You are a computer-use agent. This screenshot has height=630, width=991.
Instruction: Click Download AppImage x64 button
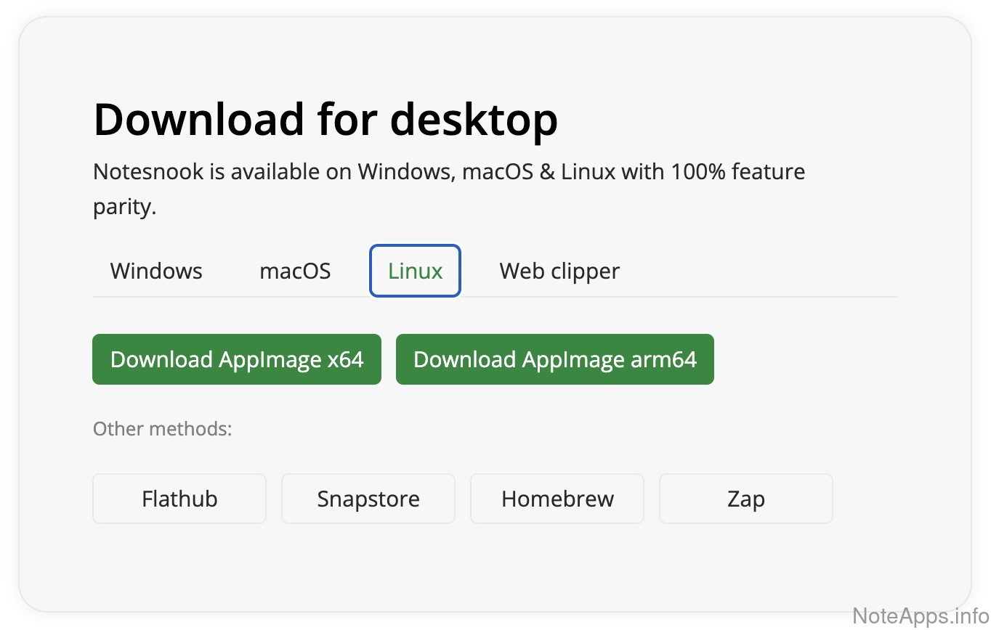click(x=237, y=359)
